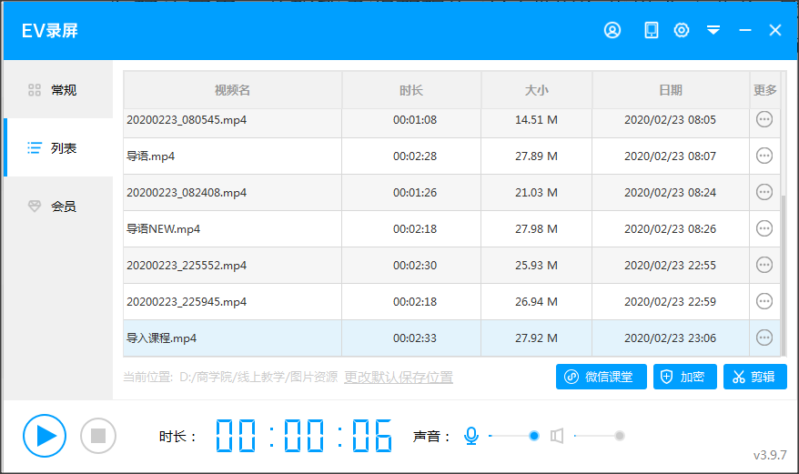The height and width of the screenshot is (474, 799).
Task: Expand the title bar dropdown menu arrow
Action: tap(713, 31)
